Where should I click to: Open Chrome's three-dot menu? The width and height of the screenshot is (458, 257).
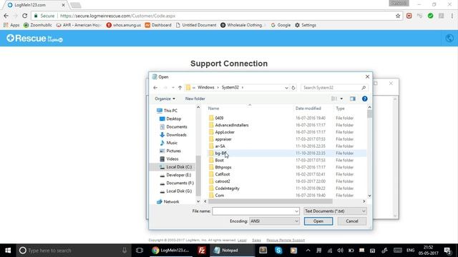(452, 16)
